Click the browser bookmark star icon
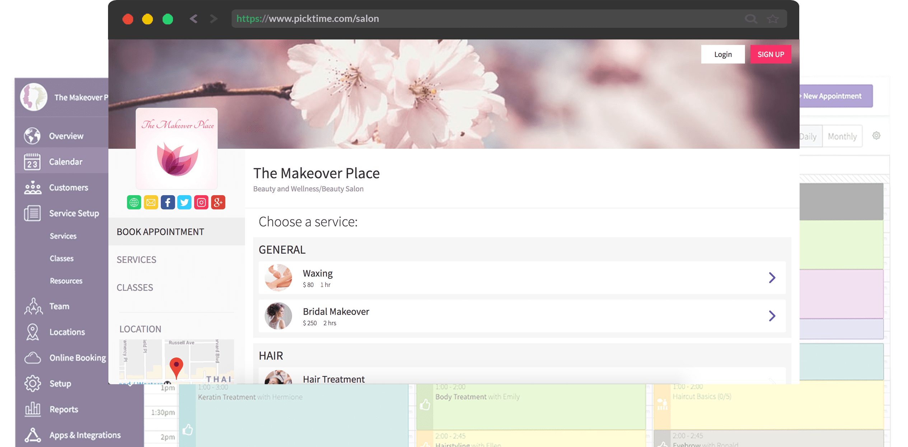Viewport: 908px width, 447px height. click(773, 19)
